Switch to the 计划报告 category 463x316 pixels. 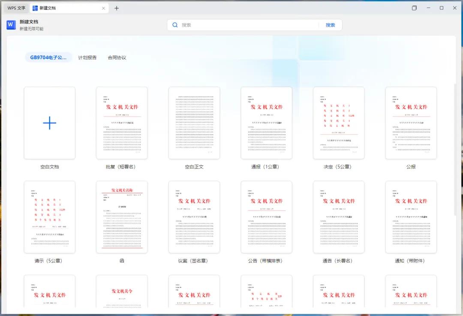pos(87,57)
